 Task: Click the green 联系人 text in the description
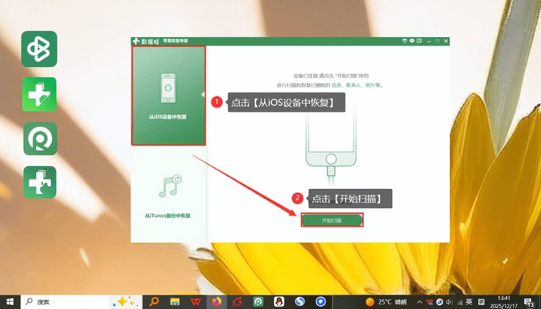pyautogui.click(x=353, y=85)
